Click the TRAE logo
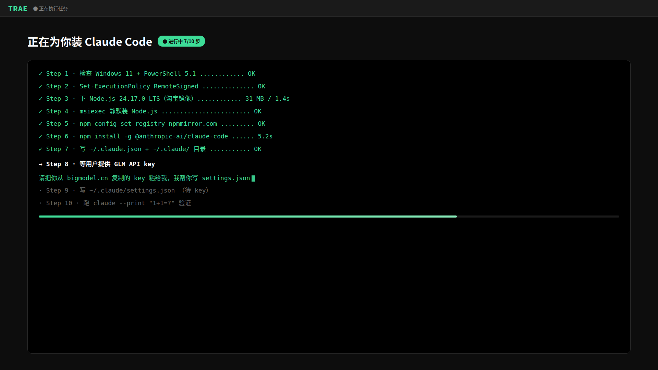This screenshot has height=370, width=658. pyautogui.click(x=17, y=9)
